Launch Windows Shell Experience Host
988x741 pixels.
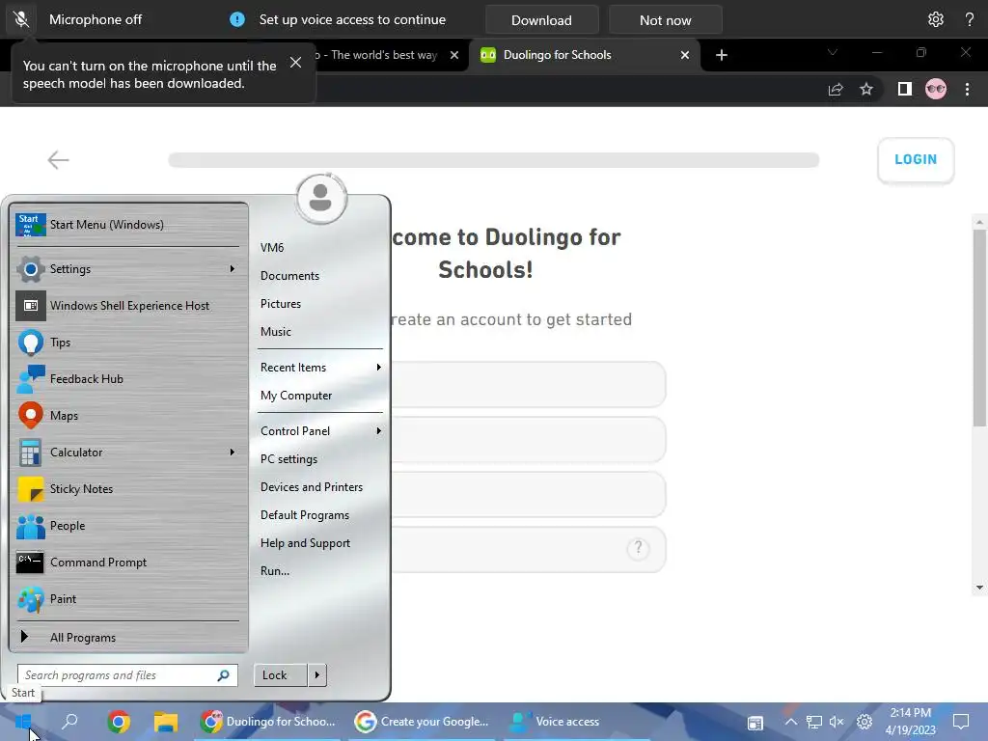point(126,306)
